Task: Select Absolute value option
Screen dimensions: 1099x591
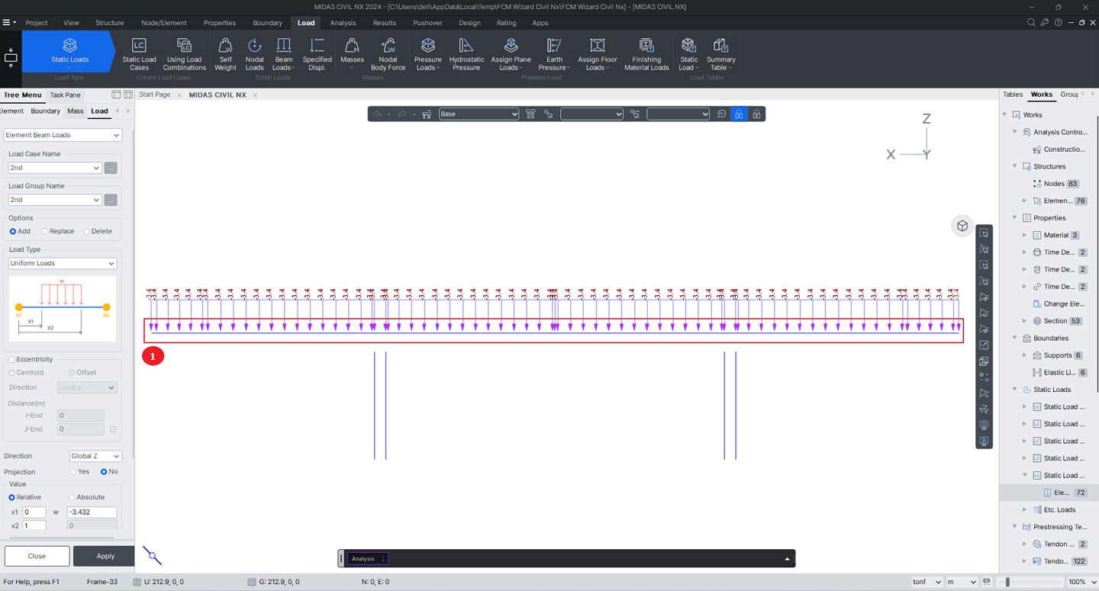Action: 73,497
